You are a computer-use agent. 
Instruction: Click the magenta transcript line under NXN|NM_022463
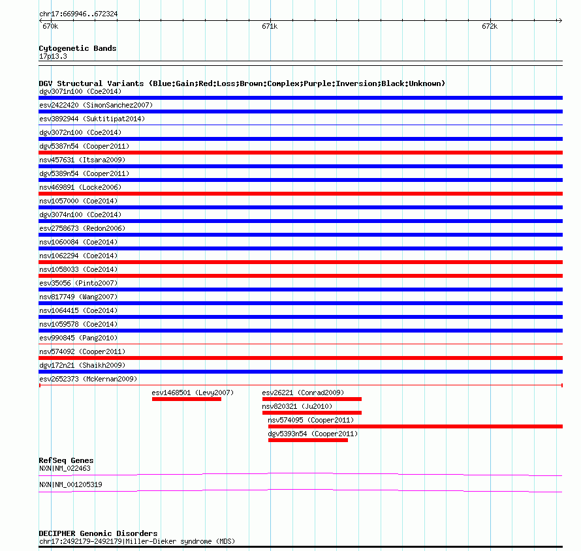click(300, 475)
